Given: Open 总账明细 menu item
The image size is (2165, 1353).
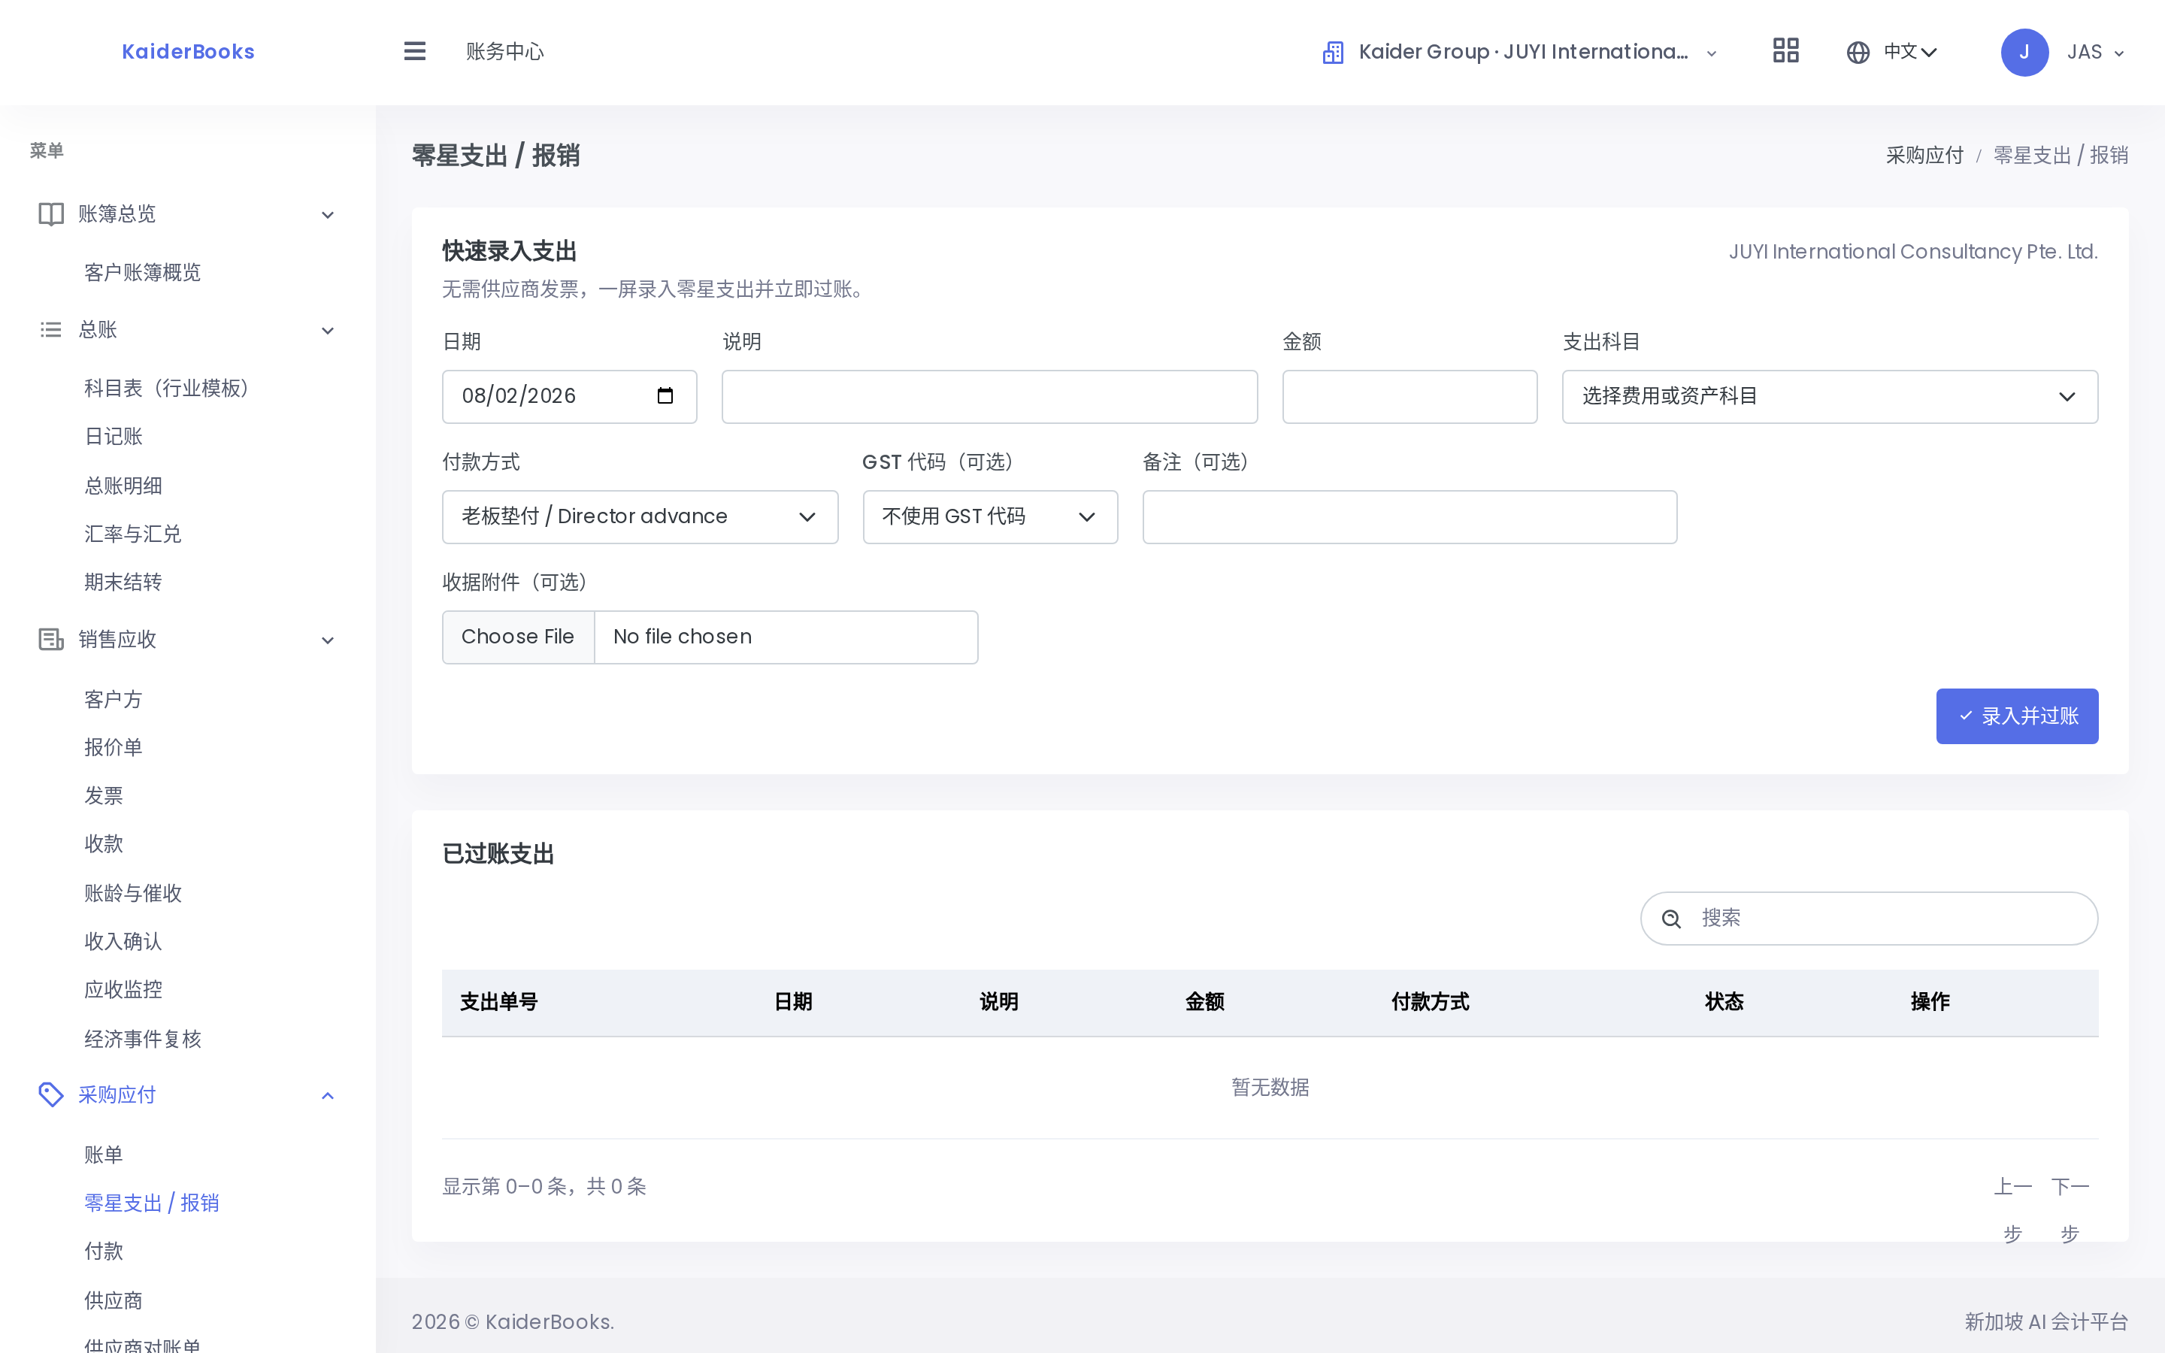Looking at the screenshot, I should tap(123, 485).
